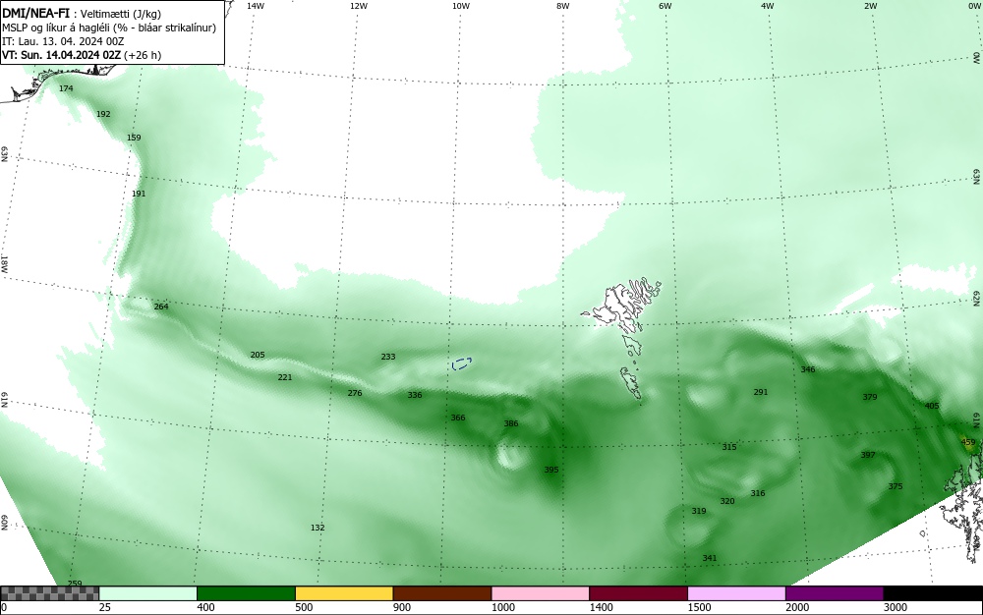Click the valid time 'VT: Sun. 14.04.2024 02Z'
This screenshot has width=983, height=615.
(61, 55)
